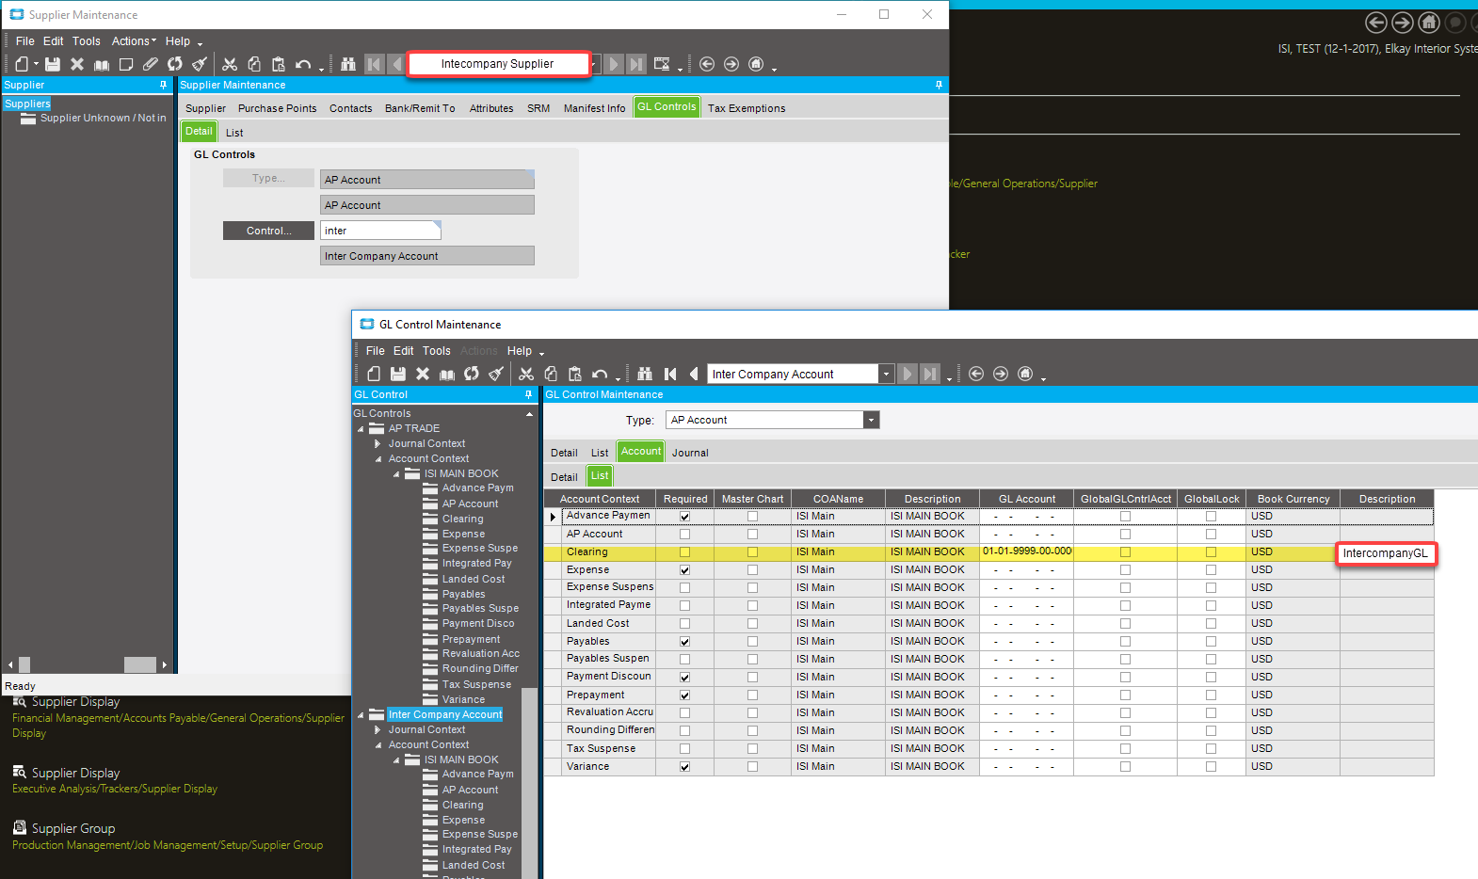Screen dimensions: 1478x879
Task: Save in GL Control Maintenance toolbar
Action: 398,374
